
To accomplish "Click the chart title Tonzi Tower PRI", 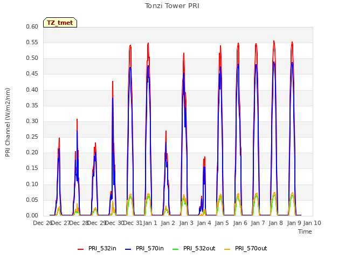I will tap(172, 6).
